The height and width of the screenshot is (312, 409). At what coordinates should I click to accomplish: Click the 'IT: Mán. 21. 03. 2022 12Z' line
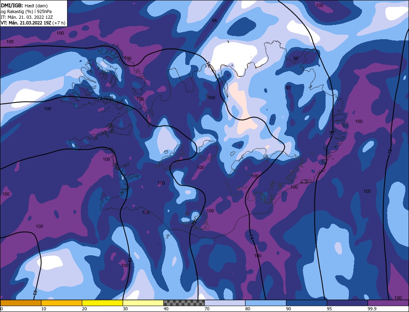click(x=27, y=17)
